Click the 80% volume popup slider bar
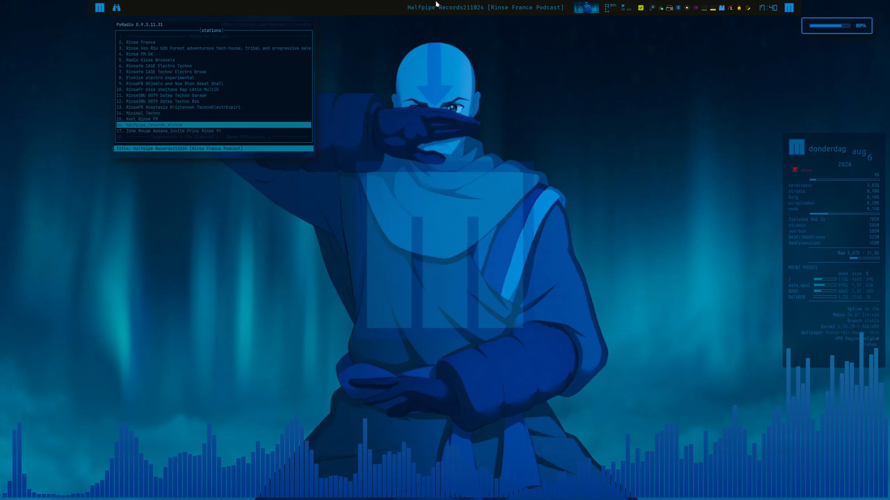This screenshot has height=500, width=890. coord(830,26)
